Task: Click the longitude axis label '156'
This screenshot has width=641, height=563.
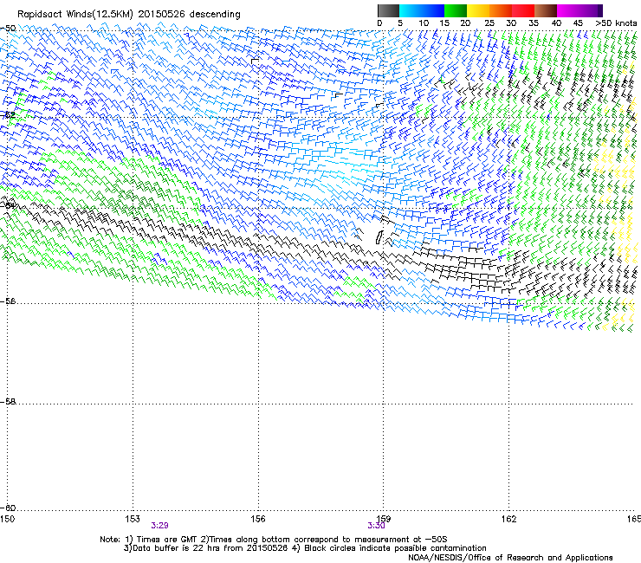Action: coord(258,519)
